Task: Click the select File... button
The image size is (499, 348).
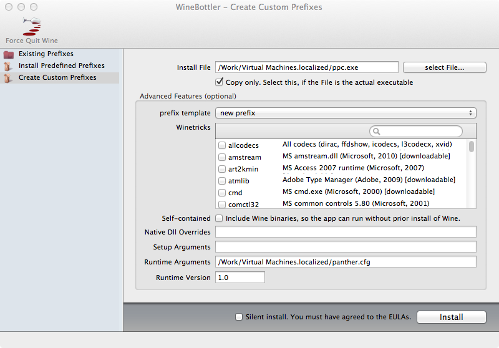Action: click(445, 67)
